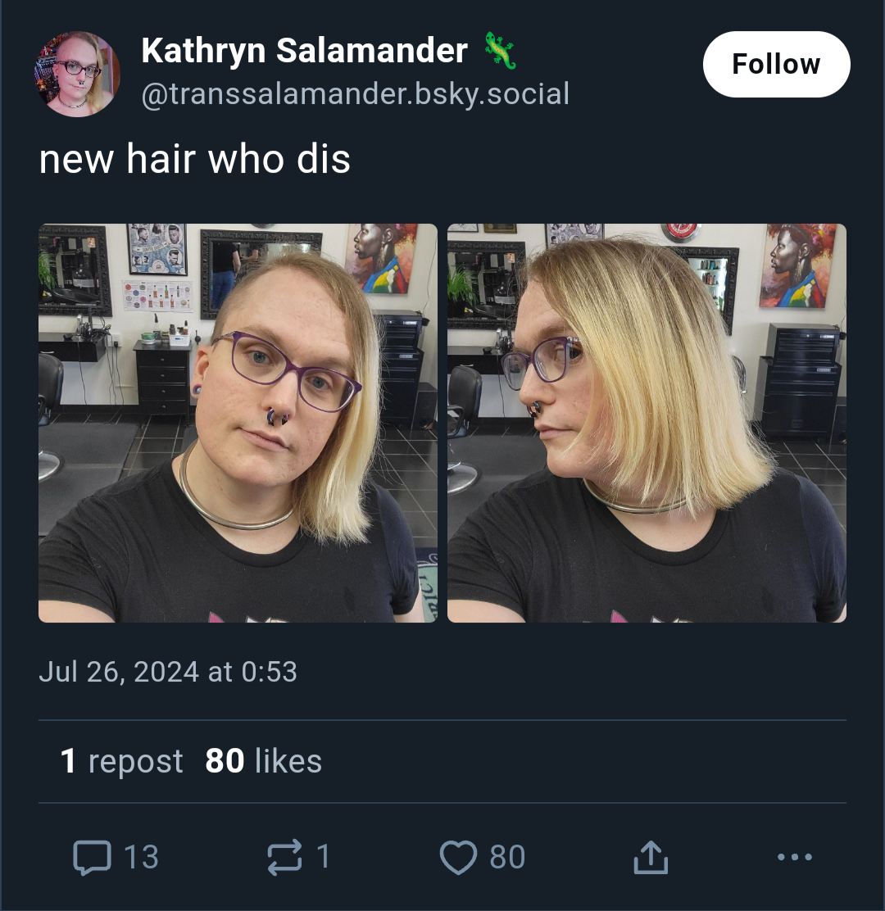This screenshot has height=911, width=885.
Task: Open the left selfie photo
Action: pos(238,423)
